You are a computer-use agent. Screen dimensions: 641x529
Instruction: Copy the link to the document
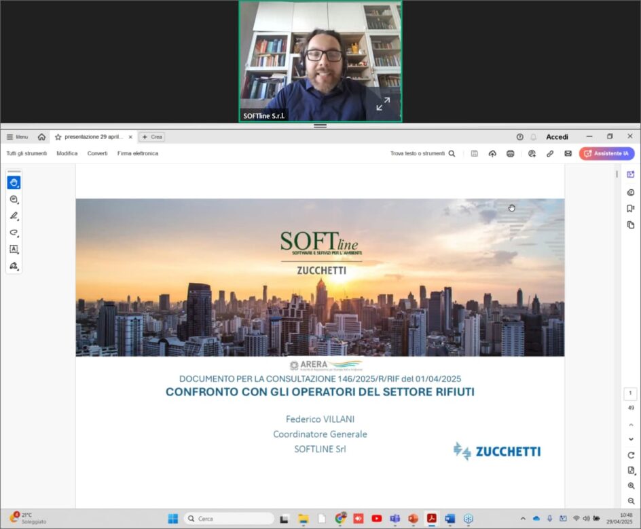(x=550, y=153)
